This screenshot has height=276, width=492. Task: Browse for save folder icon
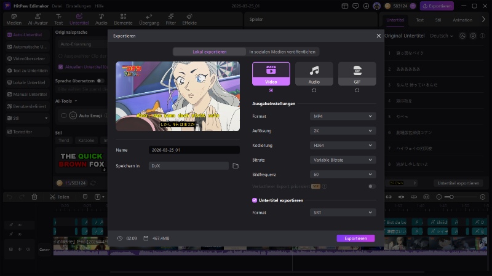pos(236,165)
